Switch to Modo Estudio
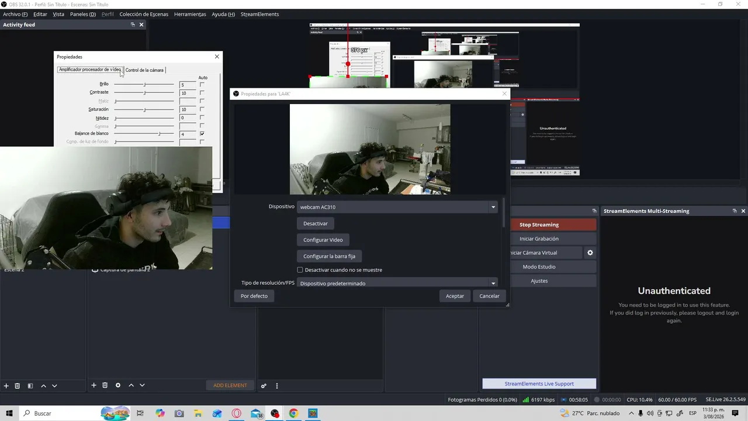Screen dimensions: 748x421 (x=539, y=267)
